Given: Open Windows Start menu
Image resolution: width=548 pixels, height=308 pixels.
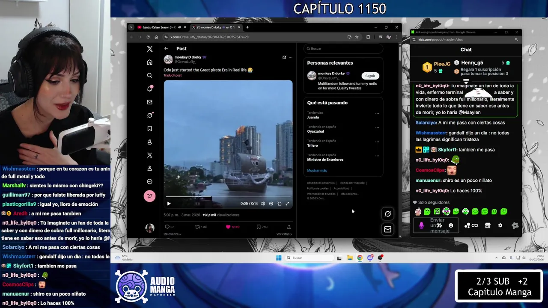Looking at the screenshot, I should click(279, 258).
